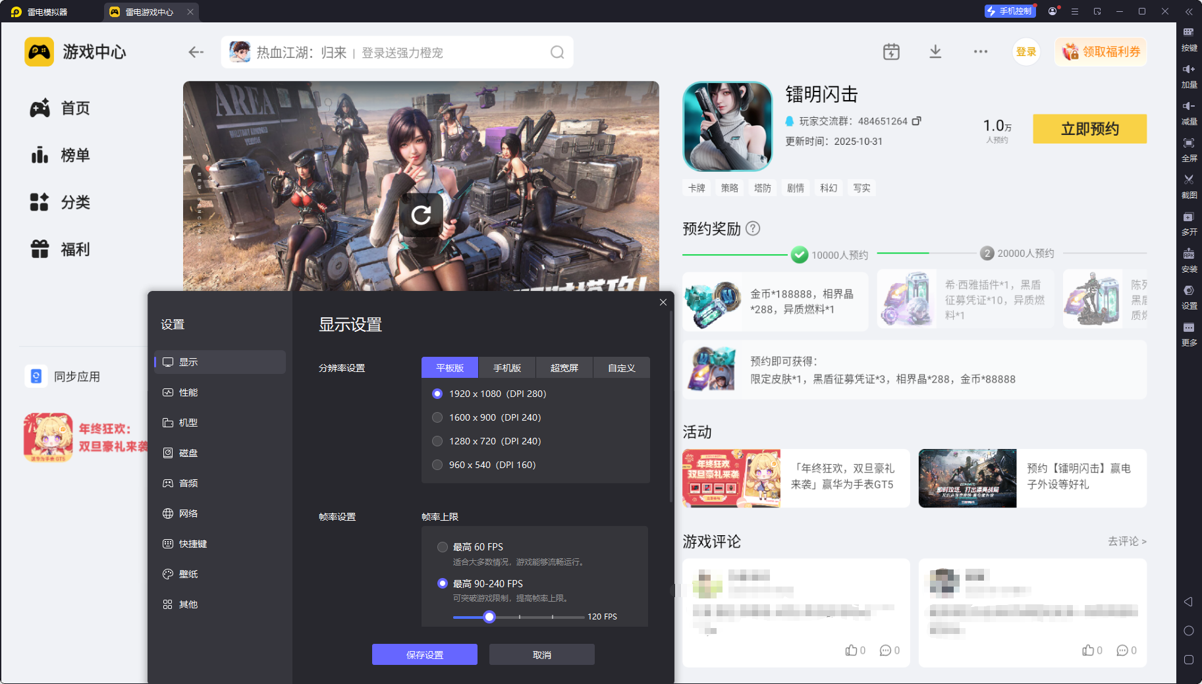This screenshot has height=684, width=1202.
Task: Open 分类 categories in the game center sidebar
Action: pos(60,202)
